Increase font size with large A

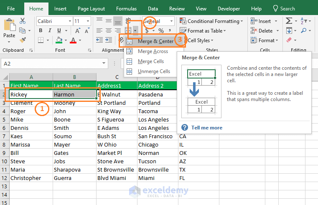click(x=77, y=31)
